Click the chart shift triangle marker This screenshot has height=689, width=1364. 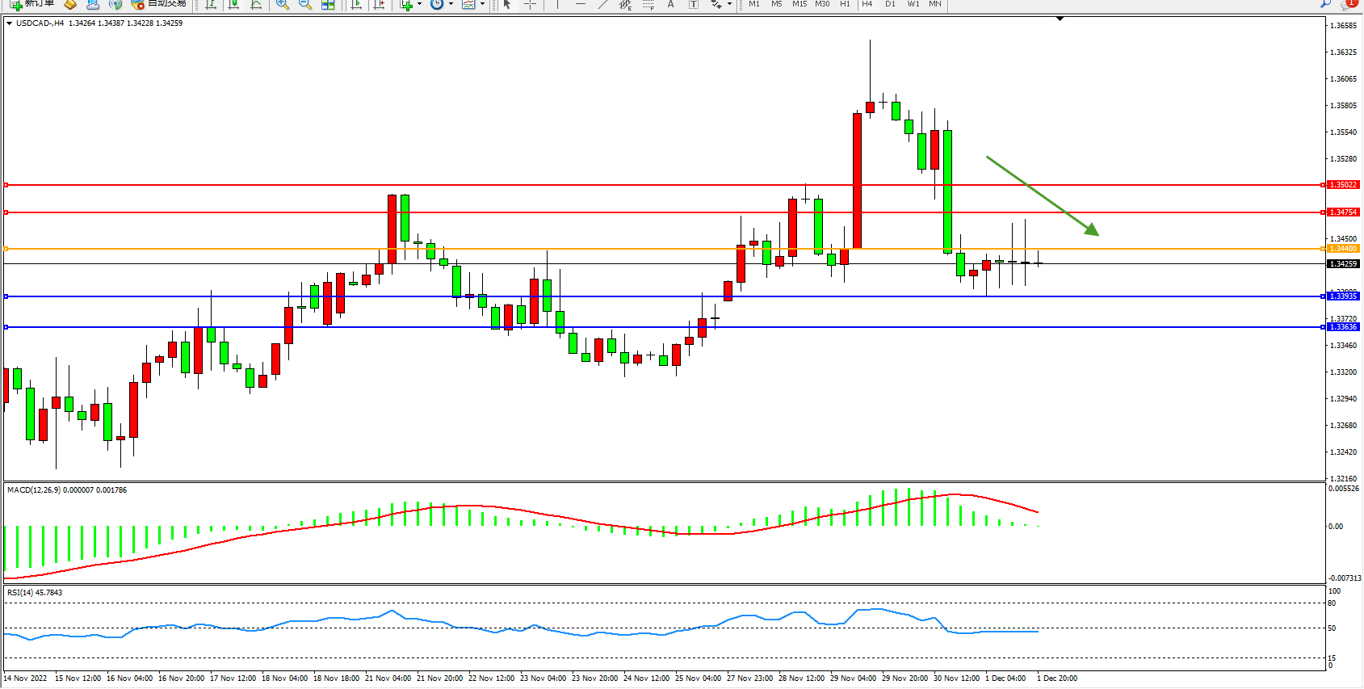coord(1060,19)
